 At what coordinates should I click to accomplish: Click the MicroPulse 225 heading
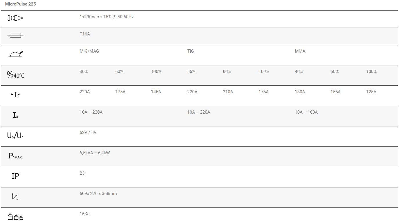point(21,4)
